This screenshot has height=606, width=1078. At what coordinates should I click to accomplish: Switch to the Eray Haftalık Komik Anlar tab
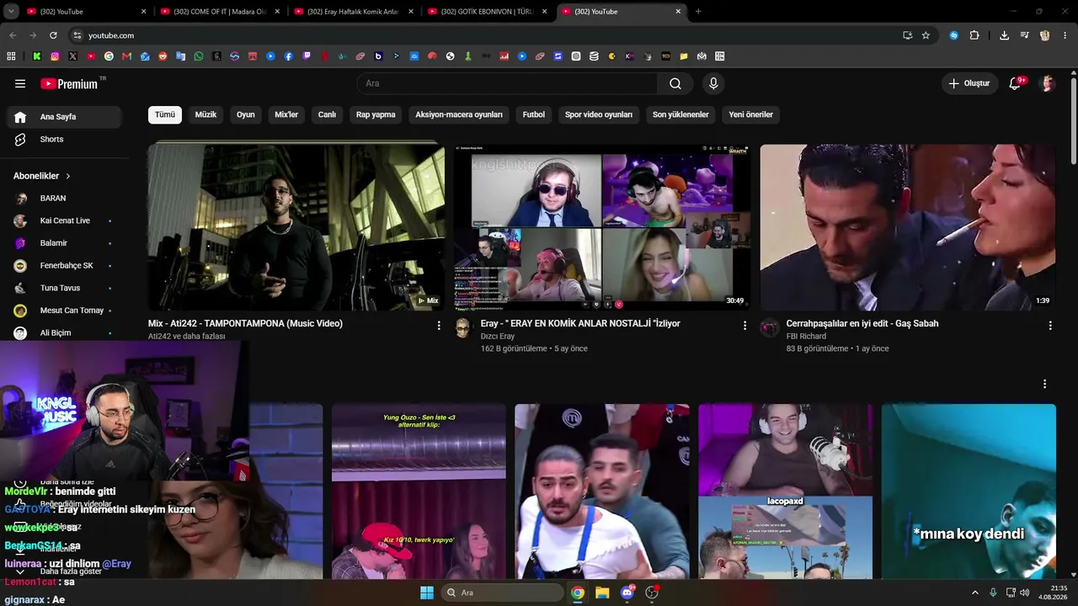coord(352,12)
